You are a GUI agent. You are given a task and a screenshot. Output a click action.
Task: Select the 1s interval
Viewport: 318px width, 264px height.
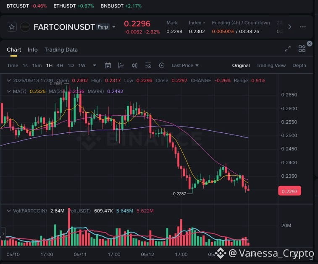tap(25, 65)
